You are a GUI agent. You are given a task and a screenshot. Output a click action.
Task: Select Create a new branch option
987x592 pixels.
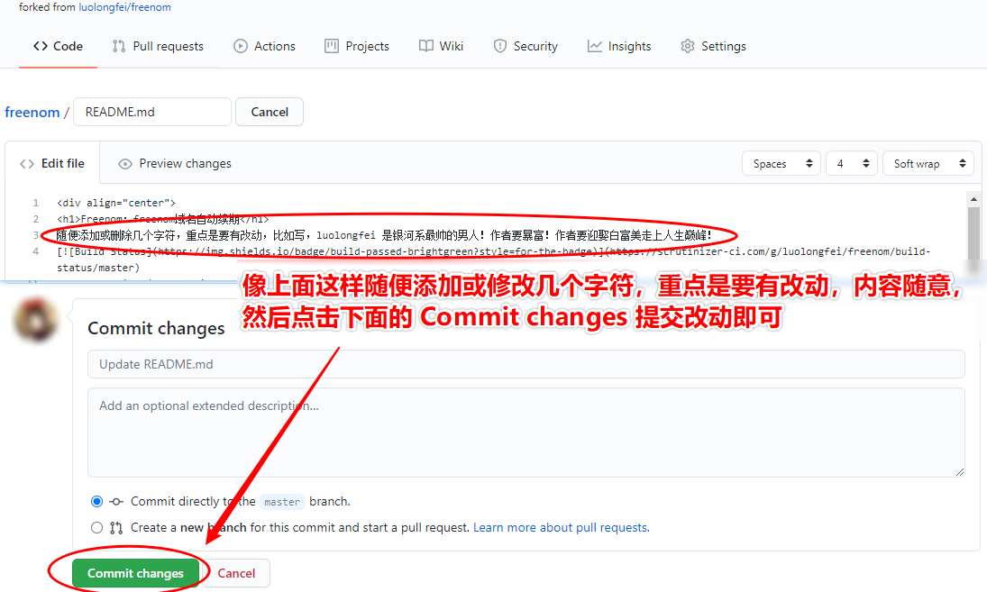pos(96,527)
